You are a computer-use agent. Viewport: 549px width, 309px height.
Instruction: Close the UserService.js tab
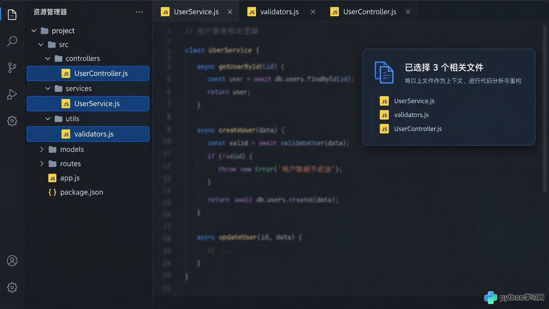230,12
